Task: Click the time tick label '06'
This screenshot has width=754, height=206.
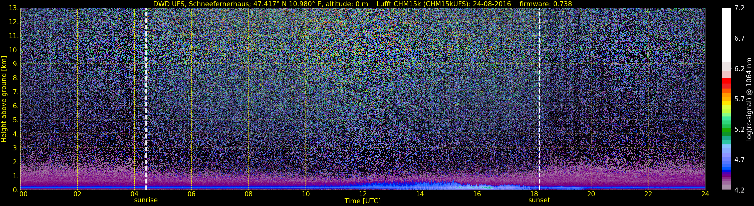Action: (x=191, y=194)
